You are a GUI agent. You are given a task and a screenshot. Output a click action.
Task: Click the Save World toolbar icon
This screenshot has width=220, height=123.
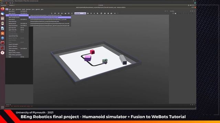(x=69, y=13)
